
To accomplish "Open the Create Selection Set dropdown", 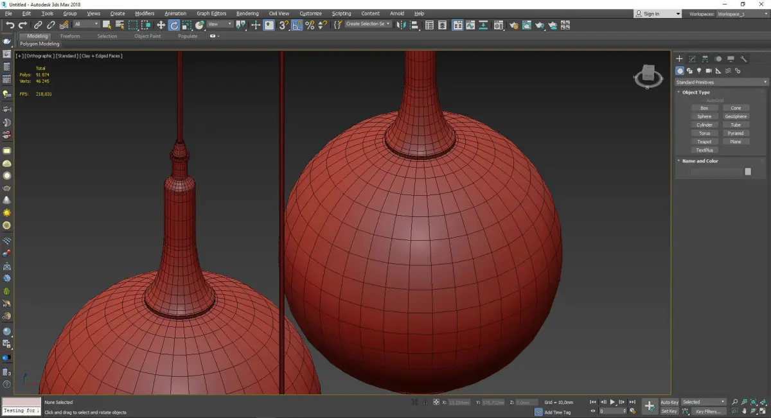I will [x=368, y=24].
